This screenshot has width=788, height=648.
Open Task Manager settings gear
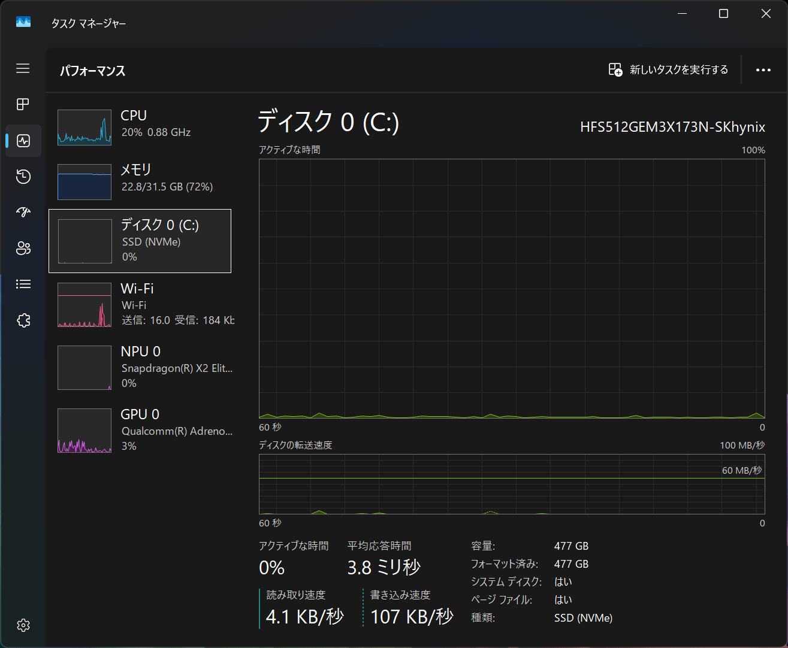[23, 625]
